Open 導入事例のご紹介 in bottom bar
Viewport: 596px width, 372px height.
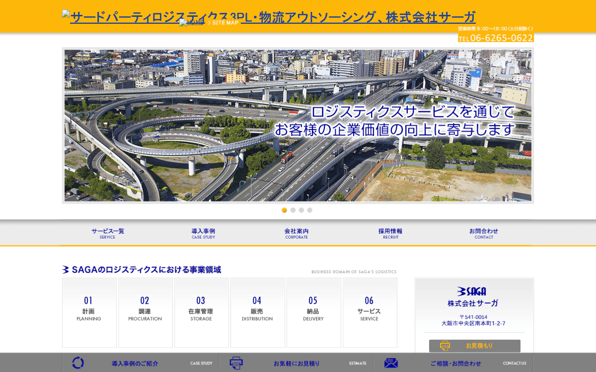(142, 363)
